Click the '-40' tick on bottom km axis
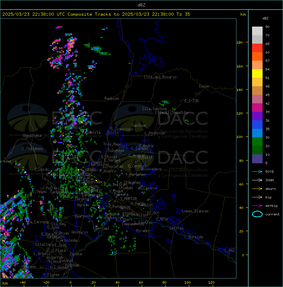283x287 pixels. tap(22, 283)
